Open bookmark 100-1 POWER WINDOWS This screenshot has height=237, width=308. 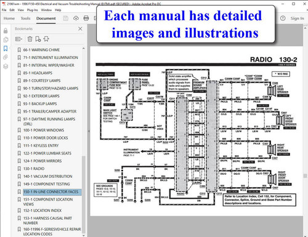tap(44, 131)
